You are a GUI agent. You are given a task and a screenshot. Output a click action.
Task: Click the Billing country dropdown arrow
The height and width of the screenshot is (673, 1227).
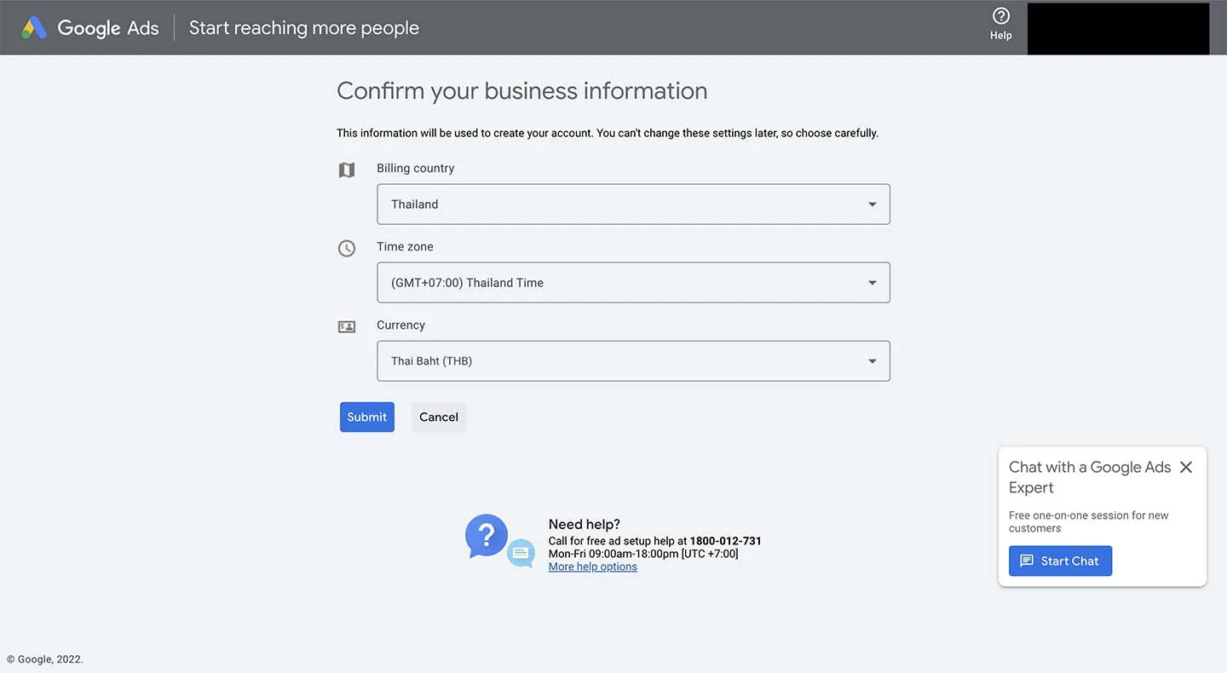(872, 204)
